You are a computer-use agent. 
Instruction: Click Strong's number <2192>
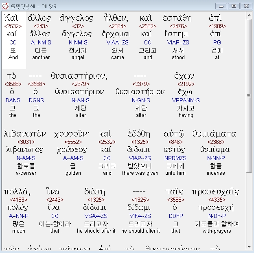[186, 84]
